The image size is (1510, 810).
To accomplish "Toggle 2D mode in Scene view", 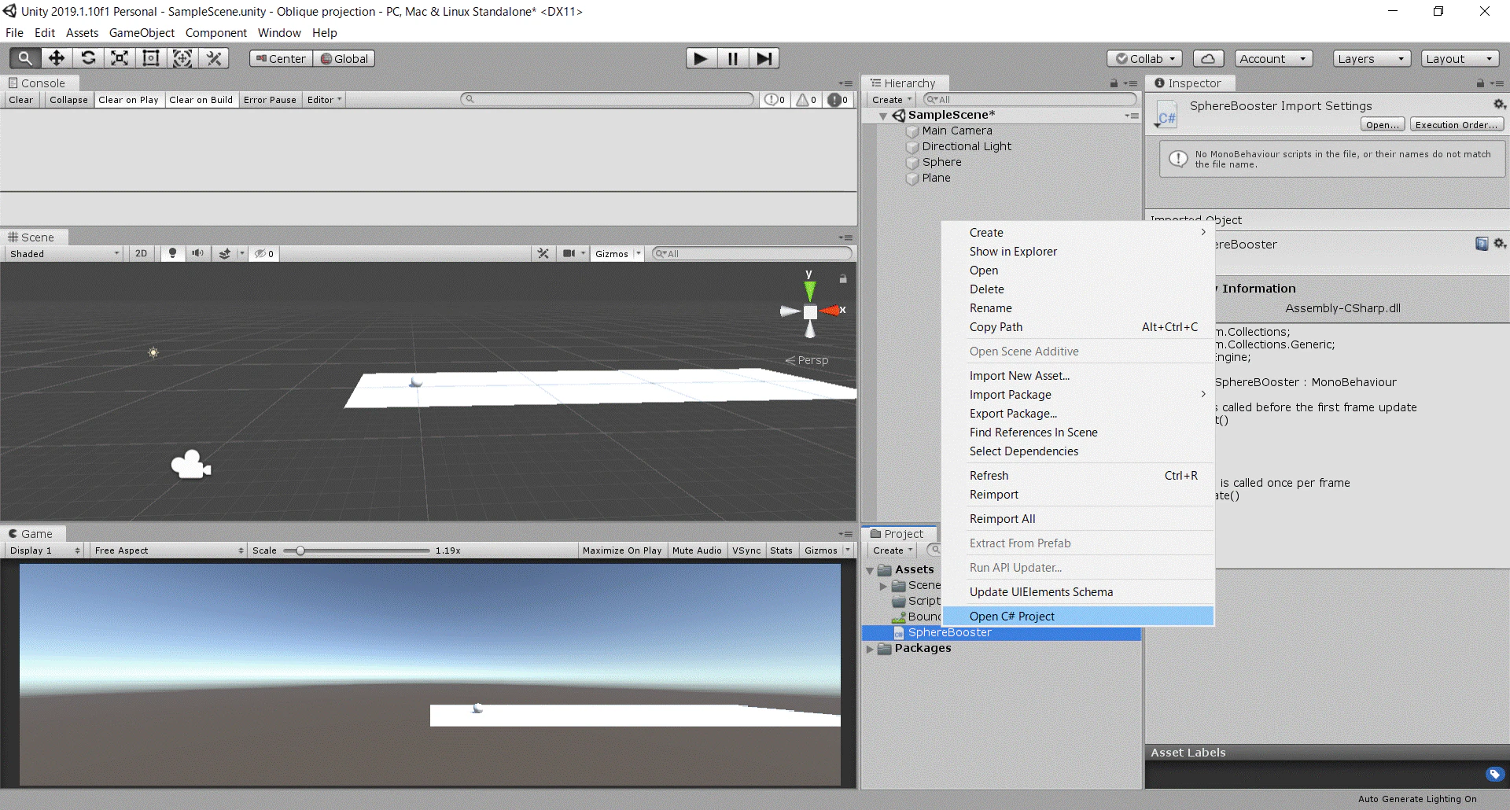I will click(x=141, y=253).
